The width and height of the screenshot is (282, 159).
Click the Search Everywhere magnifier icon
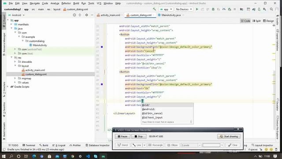[x=271, y=9]
